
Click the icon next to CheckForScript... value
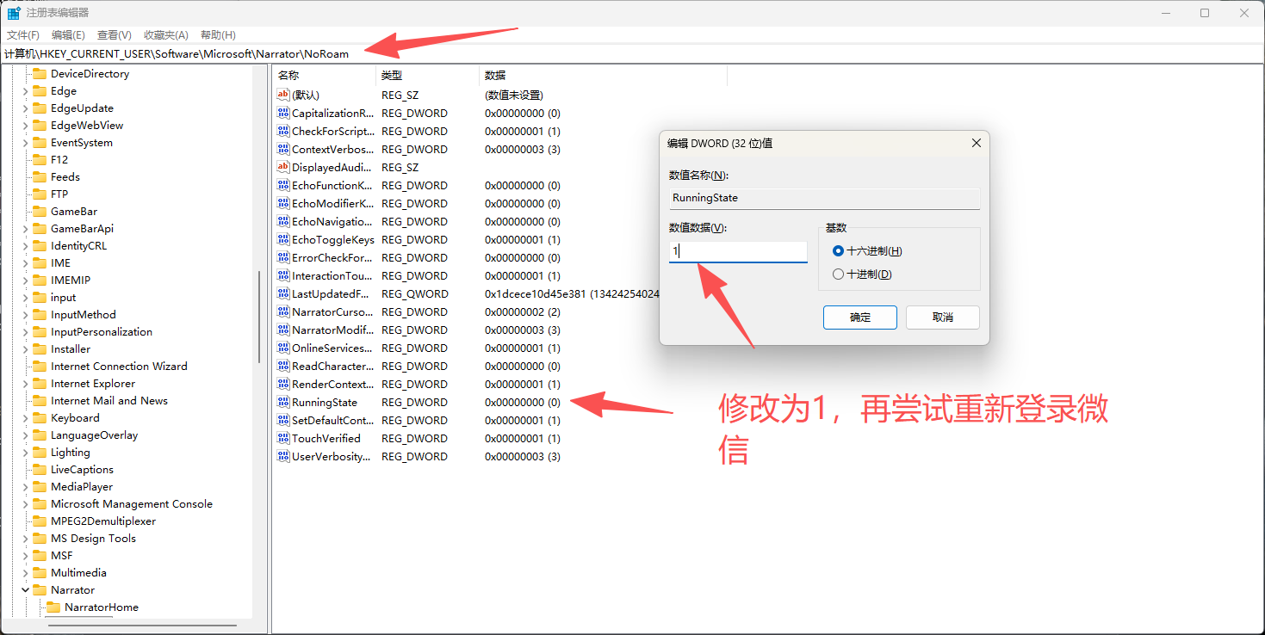tap(282, 131)
